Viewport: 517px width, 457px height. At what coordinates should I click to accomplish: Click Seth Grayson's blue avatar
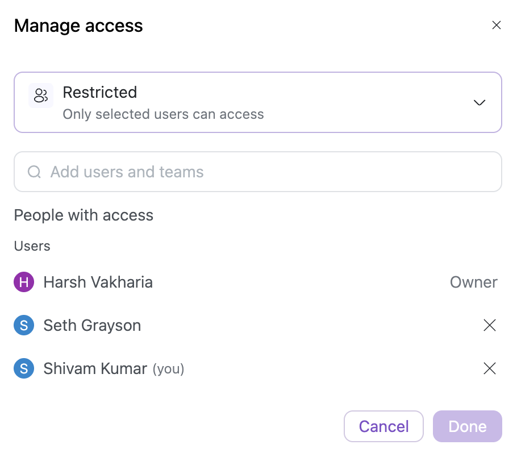pos(24,326)
